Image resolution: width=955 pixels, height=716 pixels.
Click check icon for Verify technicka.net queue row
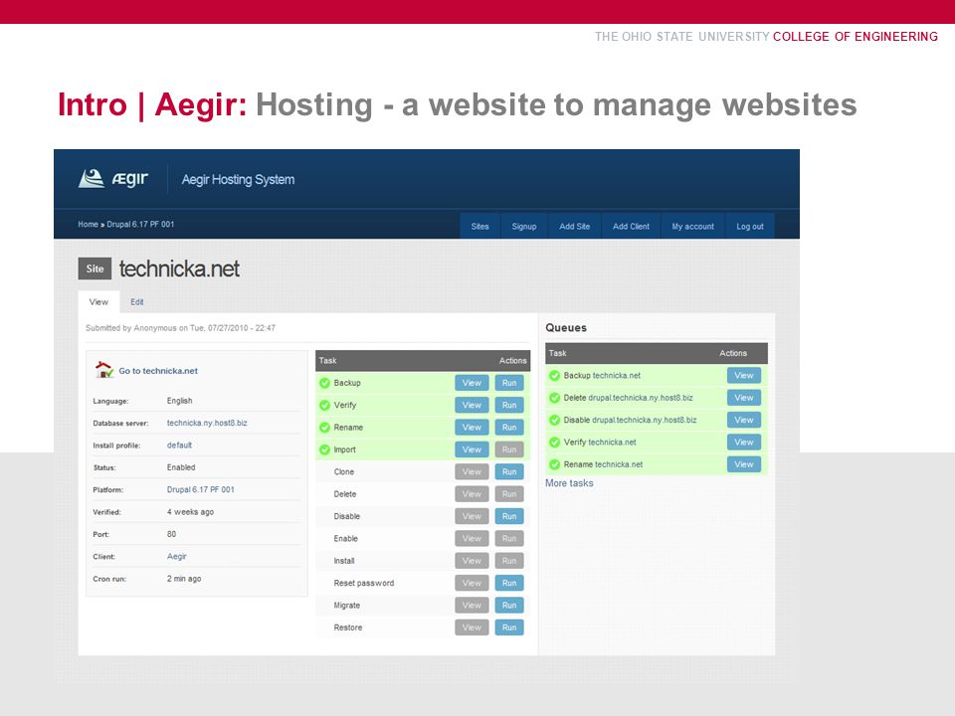554,442
